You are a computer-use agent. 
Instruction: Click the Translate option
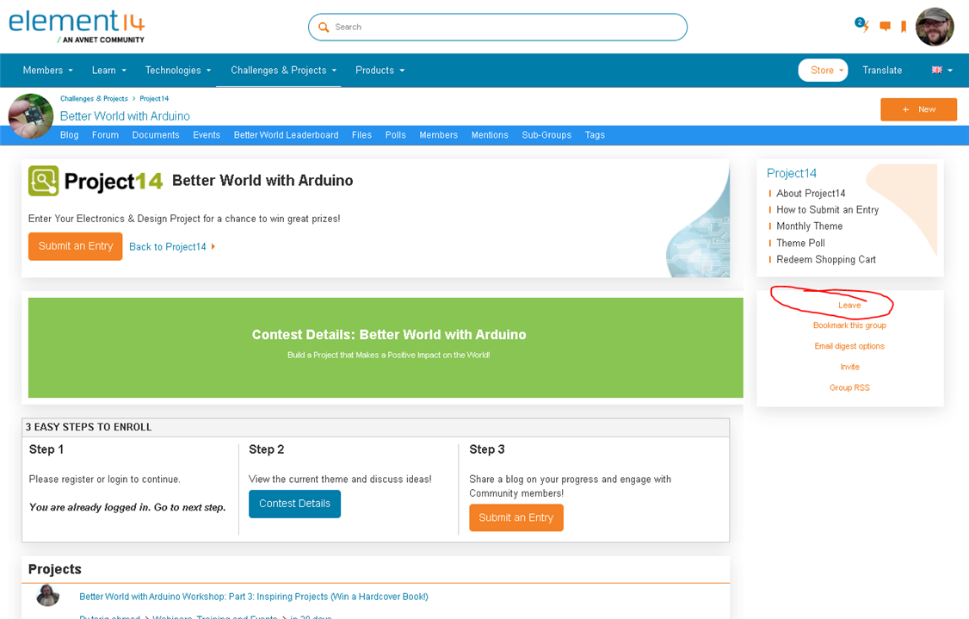(882, 71)
